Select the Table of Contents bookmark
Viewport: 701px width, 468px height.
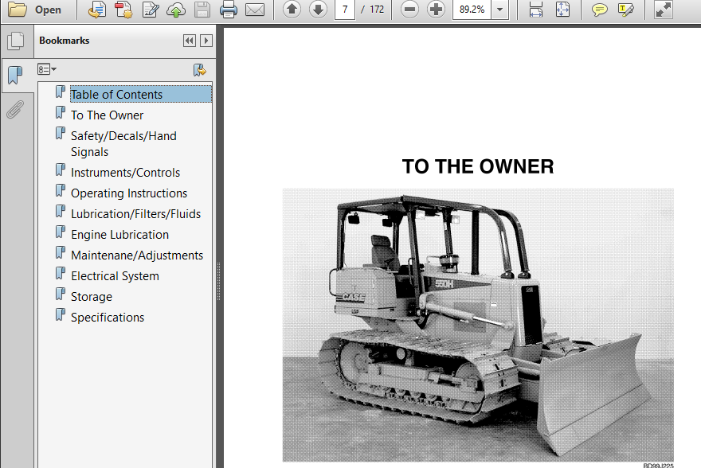(x=141, y=94)
